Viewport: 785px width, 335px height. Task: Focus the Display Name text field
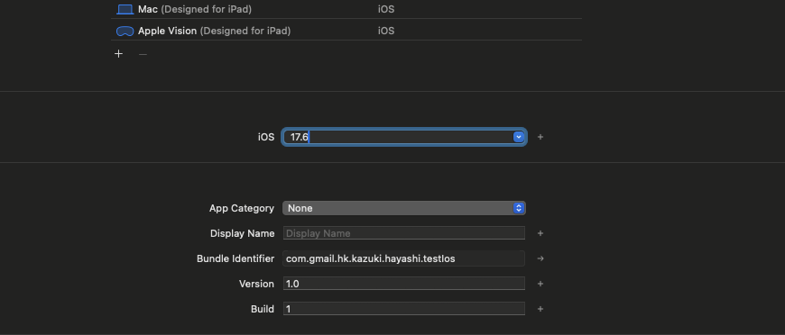(x=404, y=233)
